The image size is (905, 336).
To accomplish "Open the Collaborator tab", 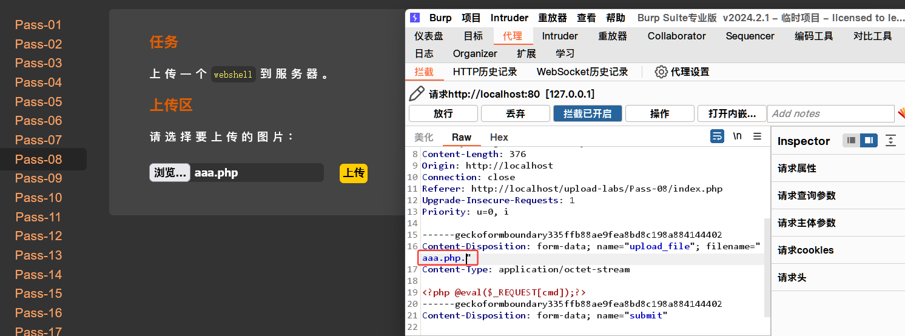I will coord(677,36).
